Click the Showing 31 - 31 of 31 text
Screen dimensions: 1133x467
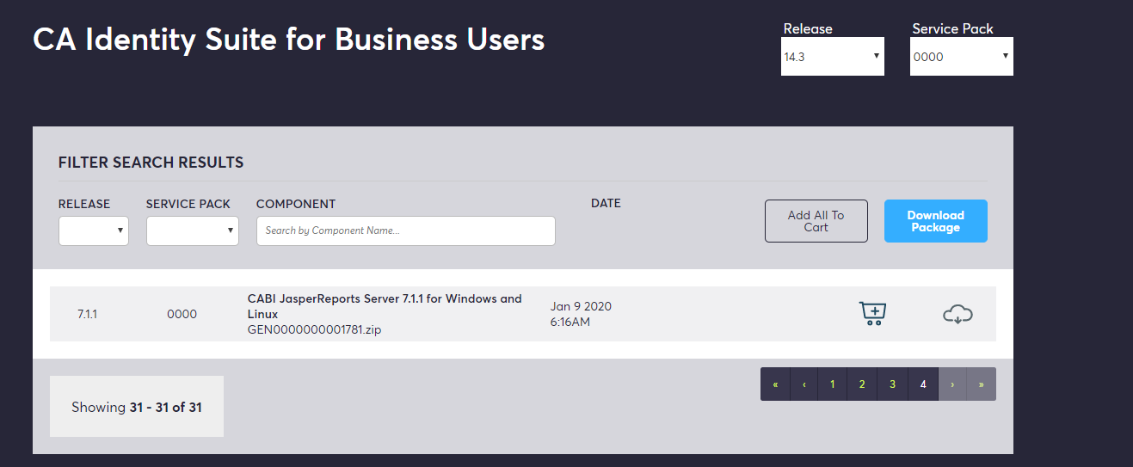click(137, 407)
